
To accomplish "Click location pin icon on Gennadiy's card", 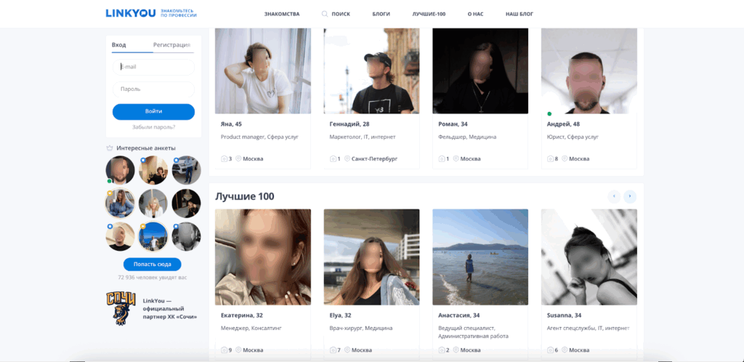I will [347, 158].
